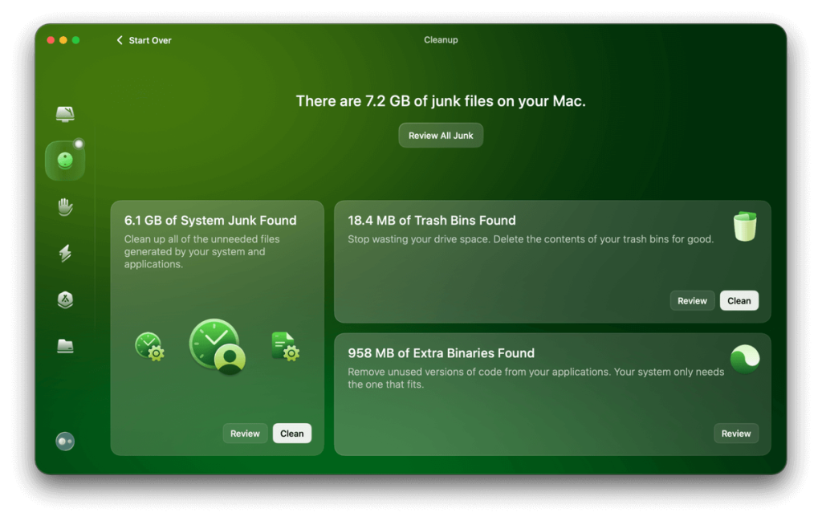Minimize the window with the yellow button
Viewport: 822px width, 521px height.
tap(63, 40)
